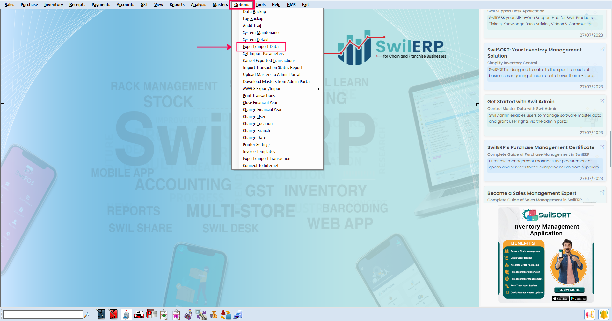Click the money bag calculator icon

(x=214, y=315)
